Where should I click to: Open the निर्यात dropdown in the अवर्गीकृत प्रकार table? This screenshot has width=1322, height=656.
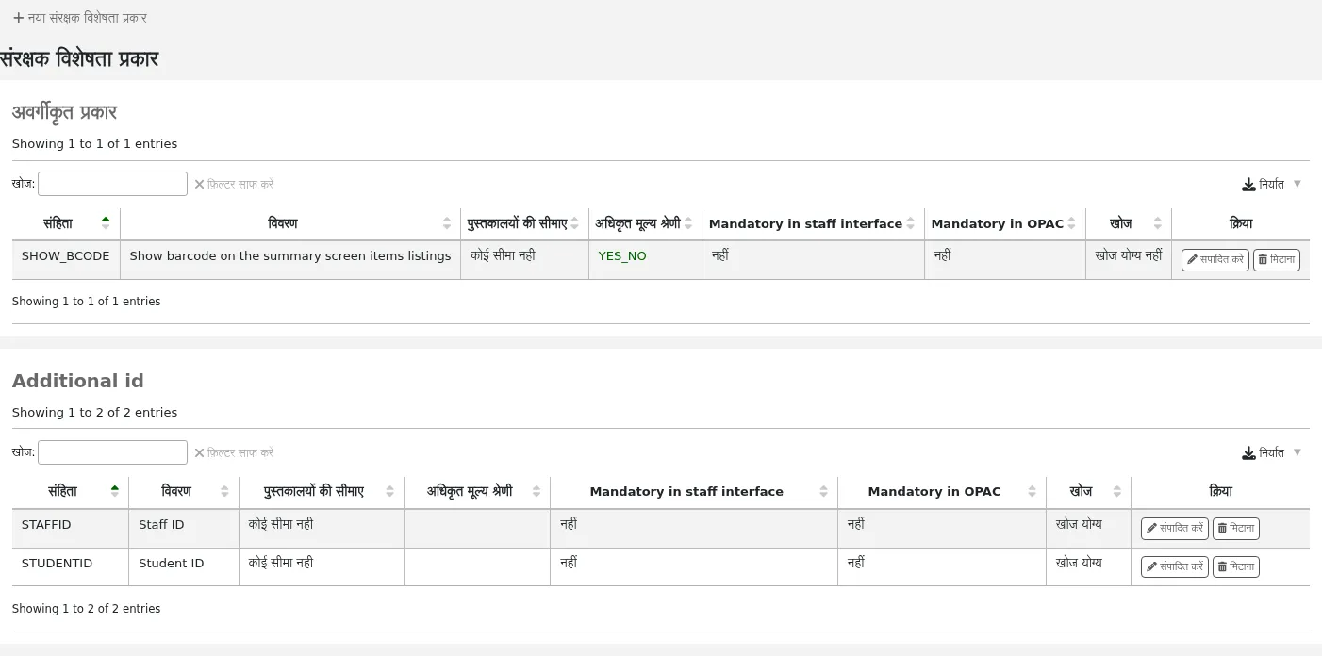pos(1272,184)
